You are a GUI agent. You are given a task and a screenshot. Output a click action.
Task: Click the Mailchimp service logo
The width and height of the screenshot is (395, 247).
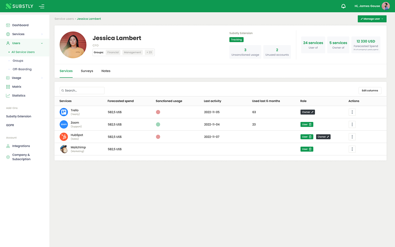click(64, 149)
